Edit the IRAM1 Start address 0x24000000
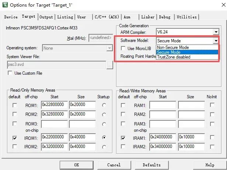 click(163, 137)
